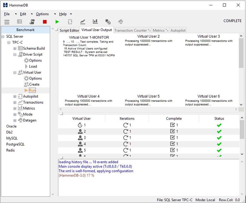This screenshot has height=203, width=246.
Task: Open the Options menu
Action: [42, 14]
